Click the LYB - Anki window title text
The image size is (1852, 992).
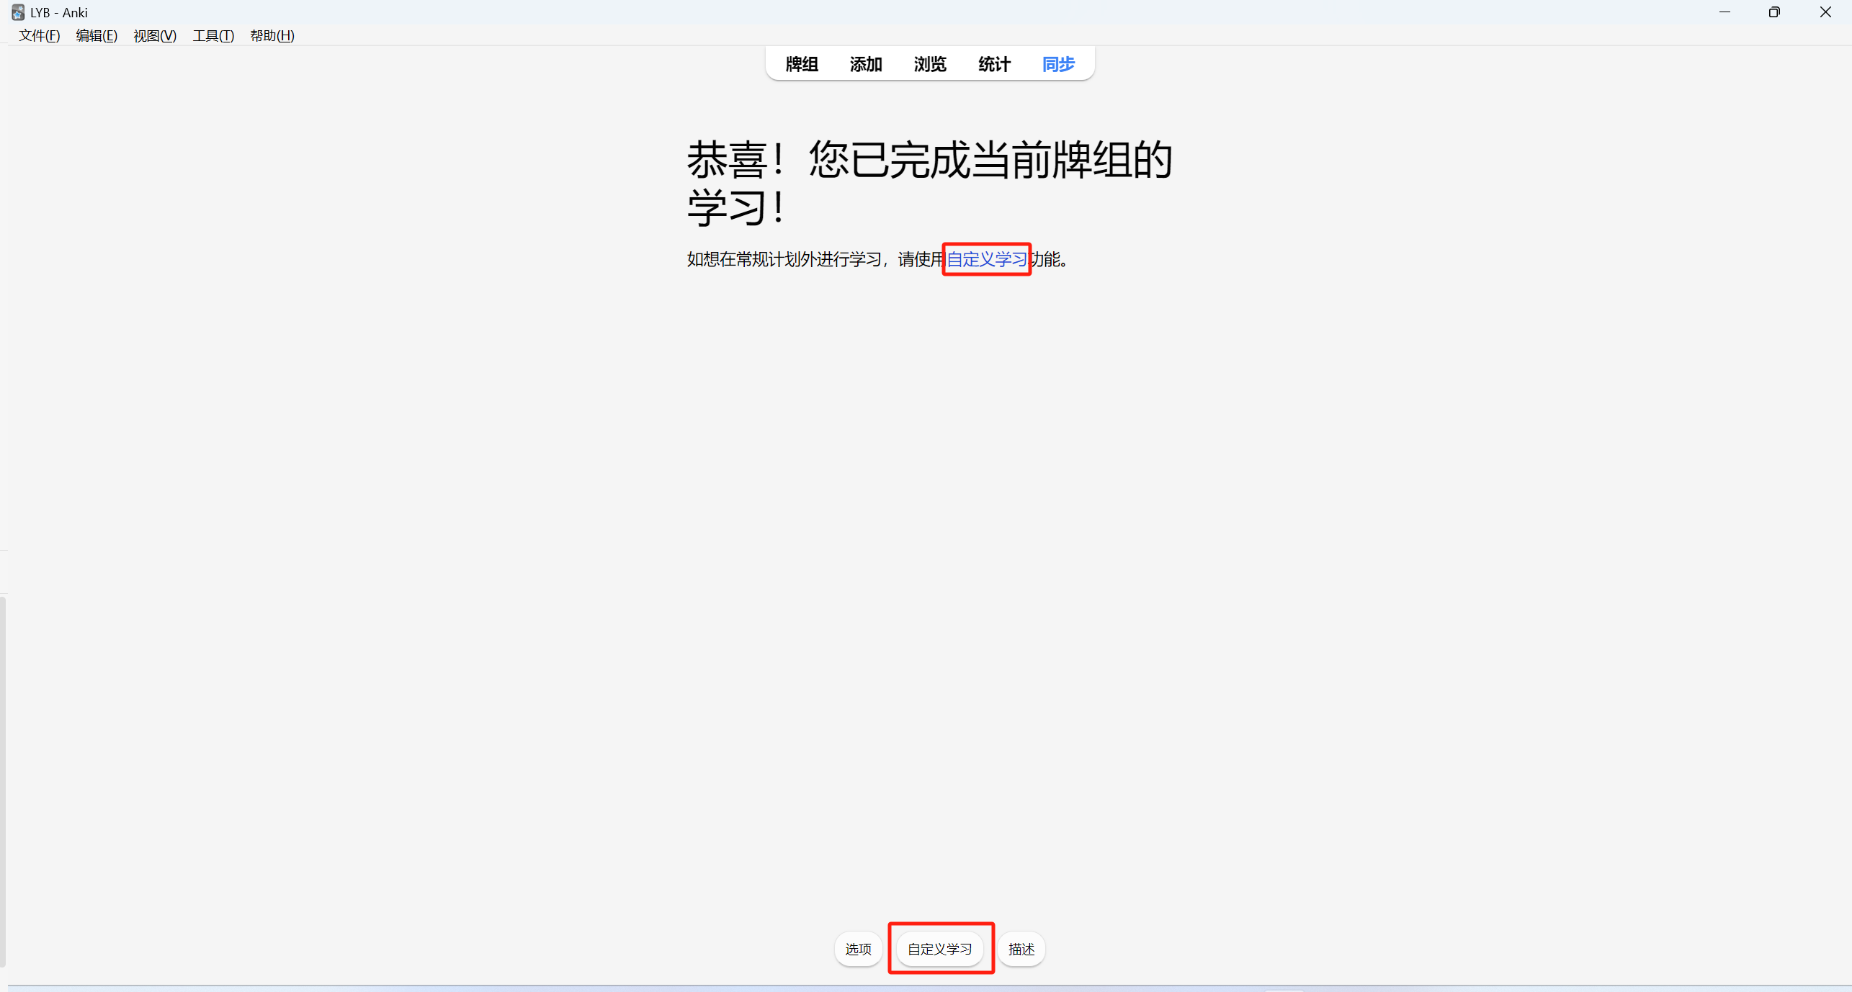[59, 12]
